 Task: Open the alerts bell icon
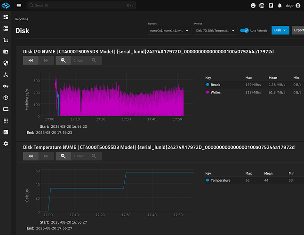(280, 6)
